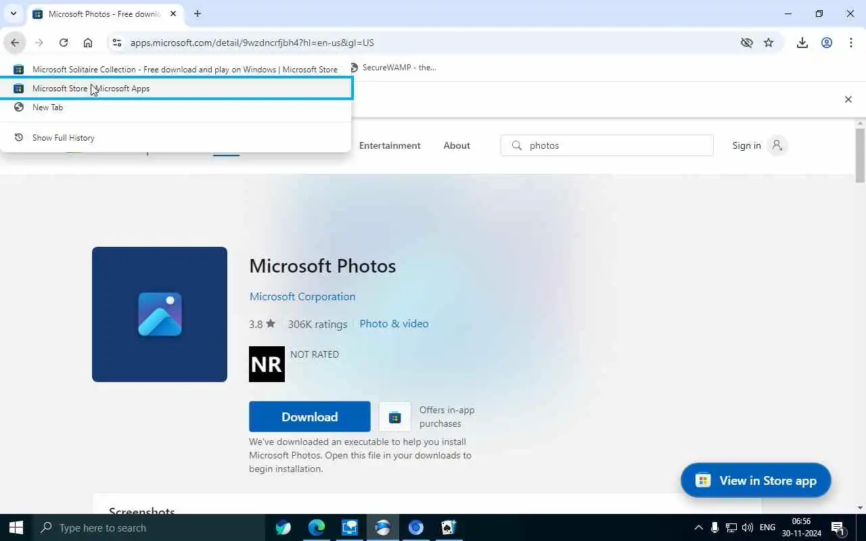The height and width of the screenshot is (541, 866).
Task: Open the monitor chat-bubble taskbar app
Action: click(x=350, y=527)
